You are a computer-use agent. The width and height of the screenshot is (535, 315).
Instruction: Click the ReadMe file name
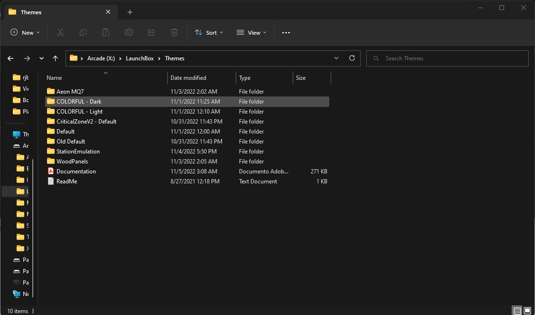point(67,181)
